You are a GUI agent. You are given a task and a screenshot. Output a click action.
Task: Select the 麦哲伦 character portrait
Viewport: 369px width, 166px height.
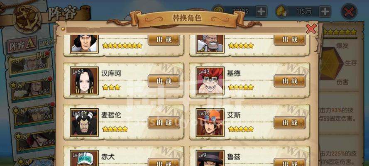[84, 122]
